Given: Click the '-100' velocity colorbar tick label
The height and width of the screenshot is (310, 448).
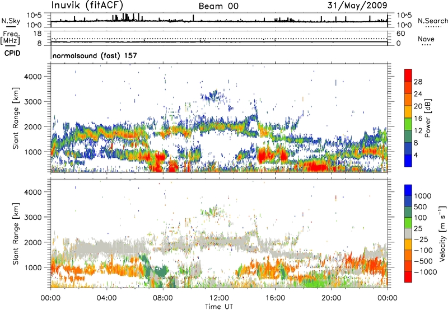Looking at the screenshot, I should 423,250.
